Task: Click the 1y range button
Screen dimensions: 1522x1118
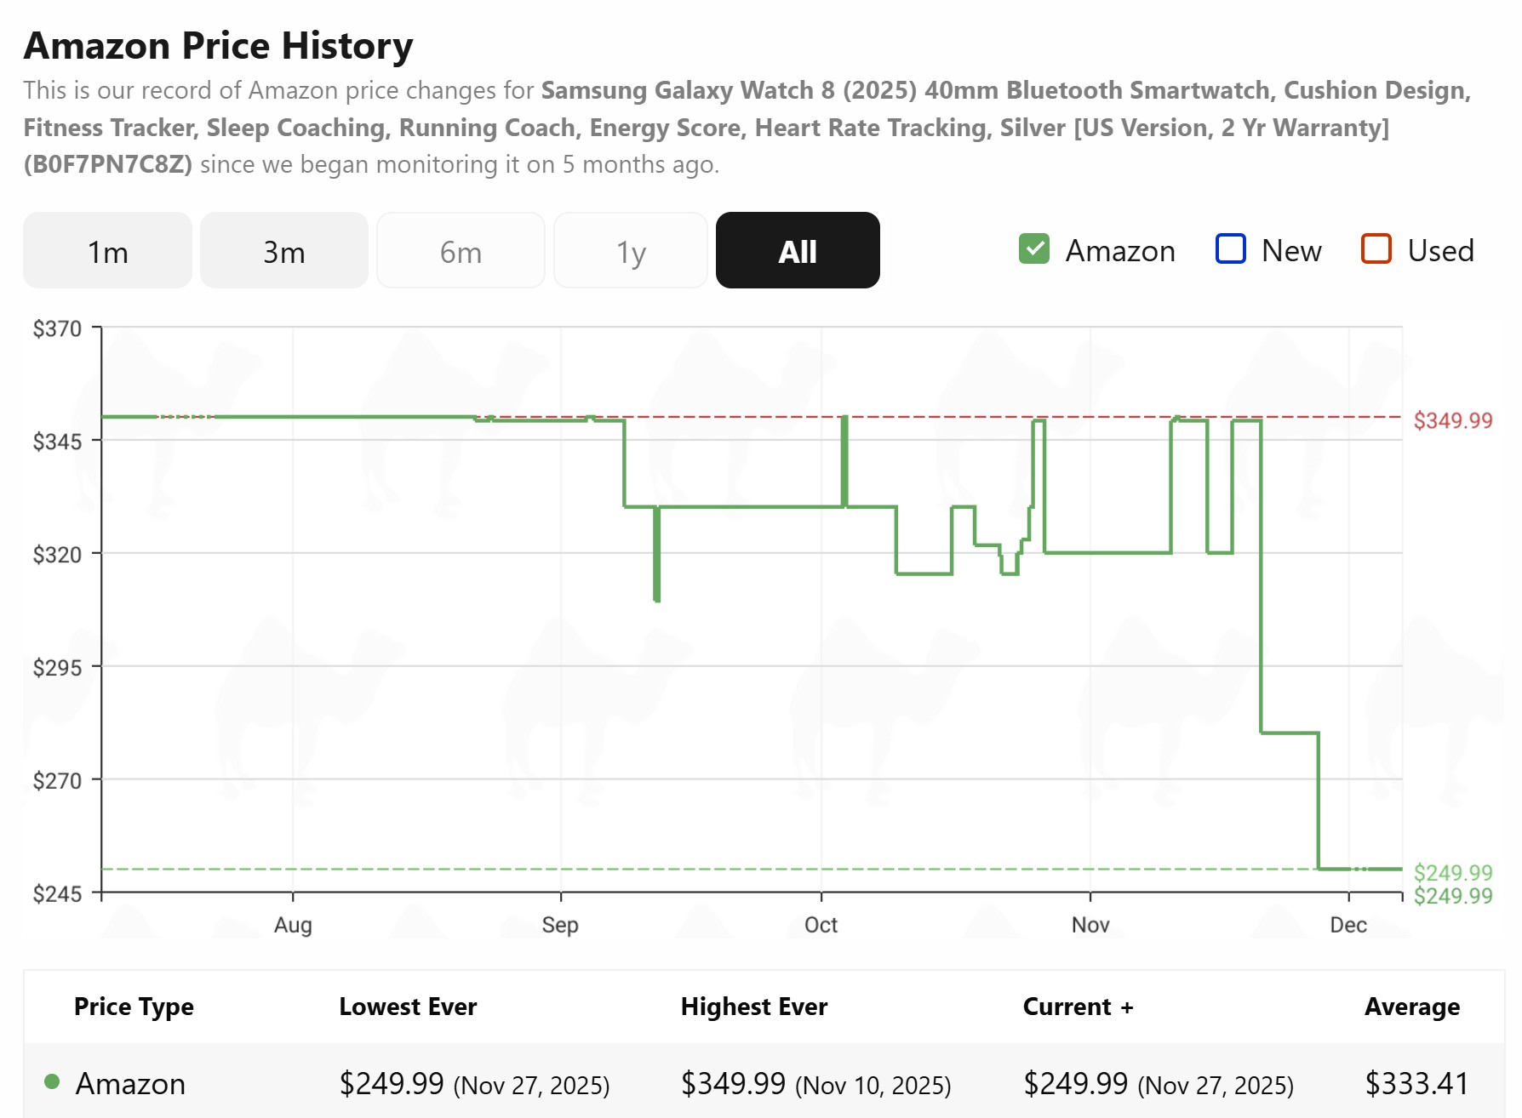Action: [631, 251]
